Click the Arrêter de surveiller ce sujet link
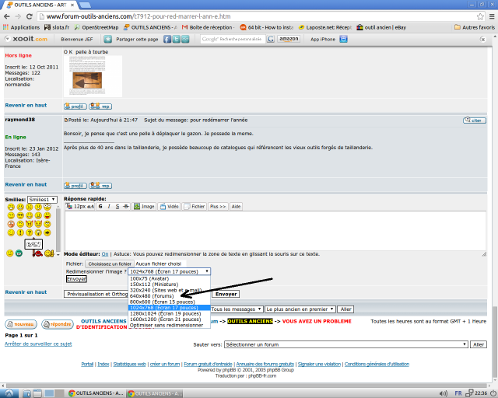498x398 pixels. (38, 344)
